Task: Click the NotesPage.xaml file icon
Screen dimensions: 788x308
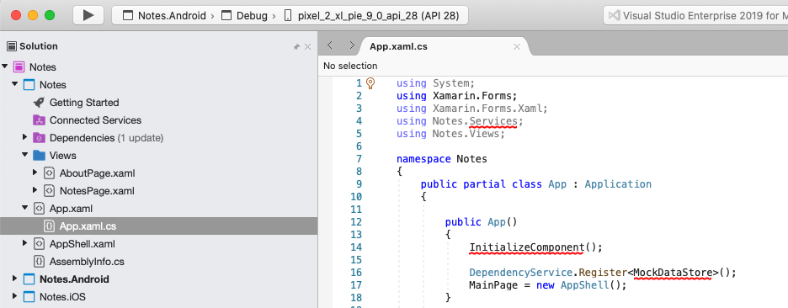Action: pos(49,191)
